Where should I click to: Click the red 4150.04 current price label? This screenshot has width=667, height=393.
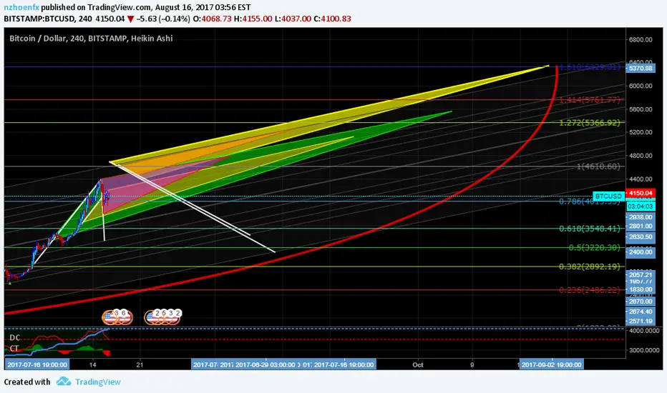[x=641, y=193]
